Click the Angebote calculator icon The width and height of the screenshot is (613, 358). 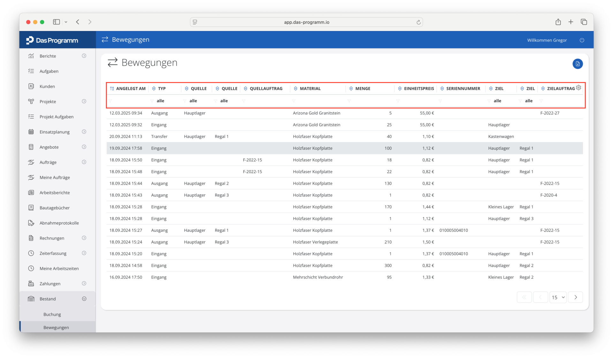(x=31, y=147)
